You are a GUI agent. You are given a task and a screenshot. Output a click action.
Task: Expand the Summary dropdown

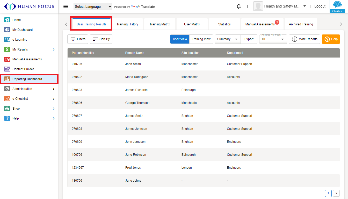tap(228, 39)
